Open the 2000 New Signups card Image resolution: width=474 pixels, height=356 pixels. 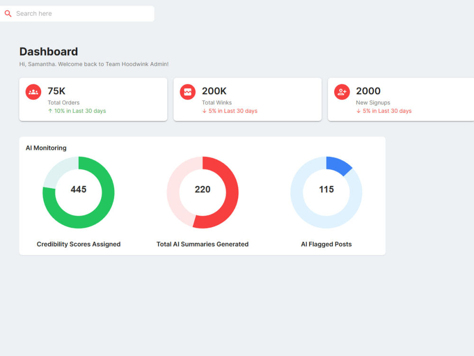(x=401, y=100)
